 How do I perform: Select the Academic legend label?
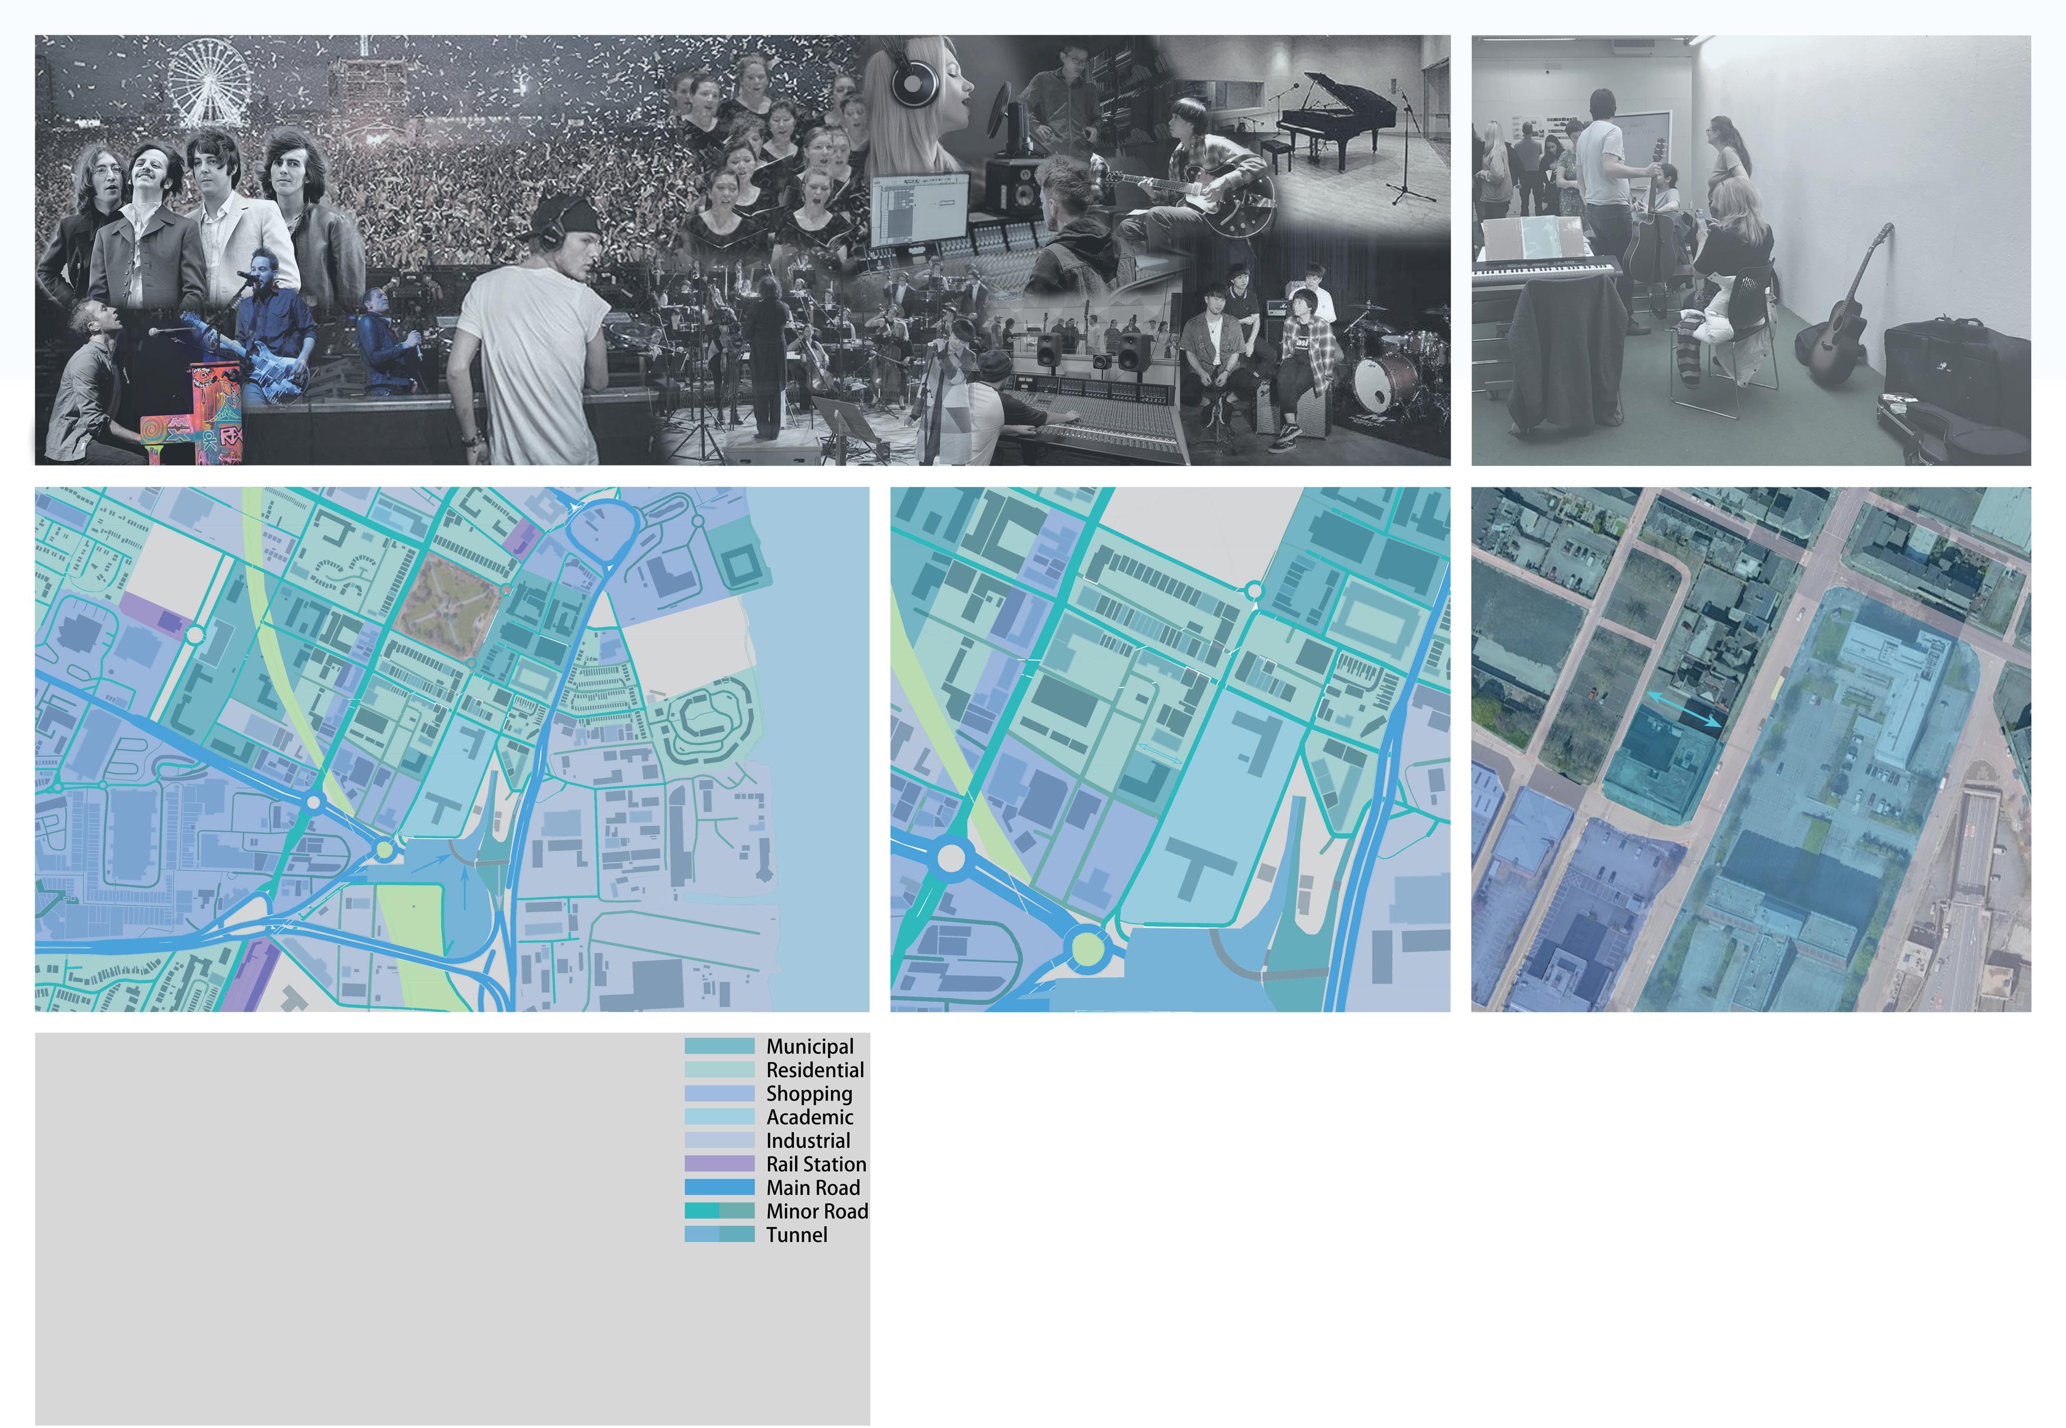click(809, 1117)
